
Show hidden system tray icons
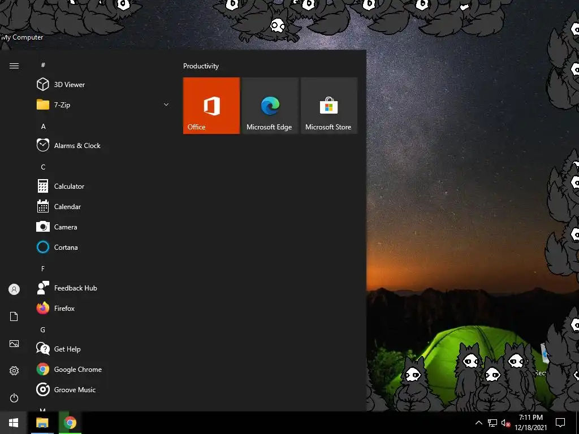[478, 423]
